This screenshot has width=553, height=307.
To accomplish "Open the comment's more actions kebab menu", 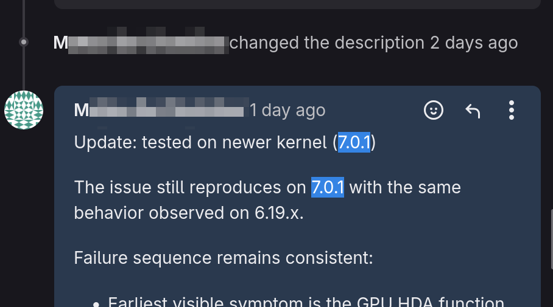I will click(512, 110).
